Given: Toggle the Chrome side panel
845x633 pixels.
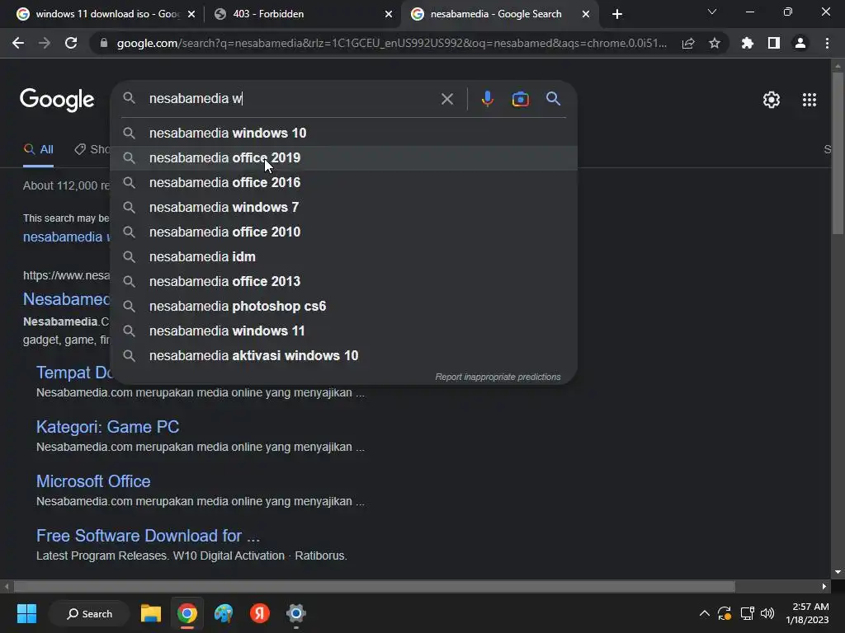Looking at the screenshot, I should point(774,43).
